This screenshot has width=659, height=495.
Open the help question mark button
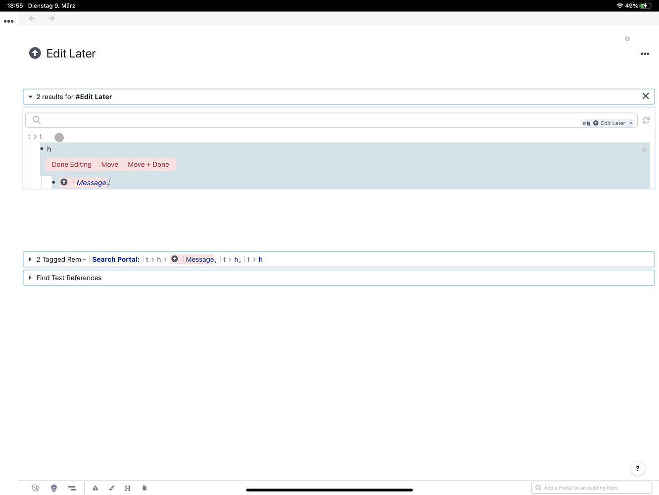click(637, 468)
